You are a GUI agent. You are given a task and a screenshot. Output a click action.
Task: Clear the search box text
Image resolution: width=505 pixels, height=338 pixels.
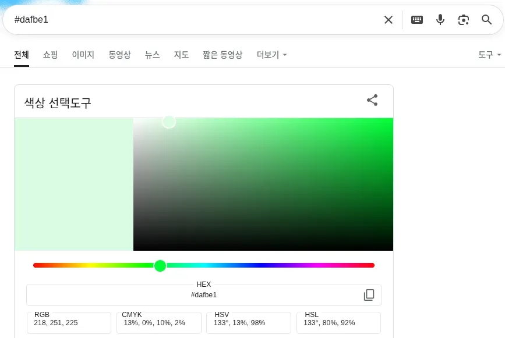[389, 20]
